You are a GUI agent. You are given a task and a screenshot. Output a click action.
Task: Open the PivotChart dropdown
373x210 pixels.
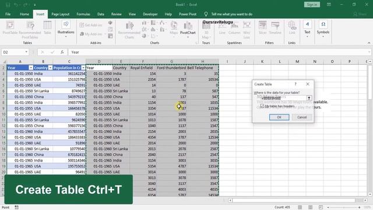188,37
